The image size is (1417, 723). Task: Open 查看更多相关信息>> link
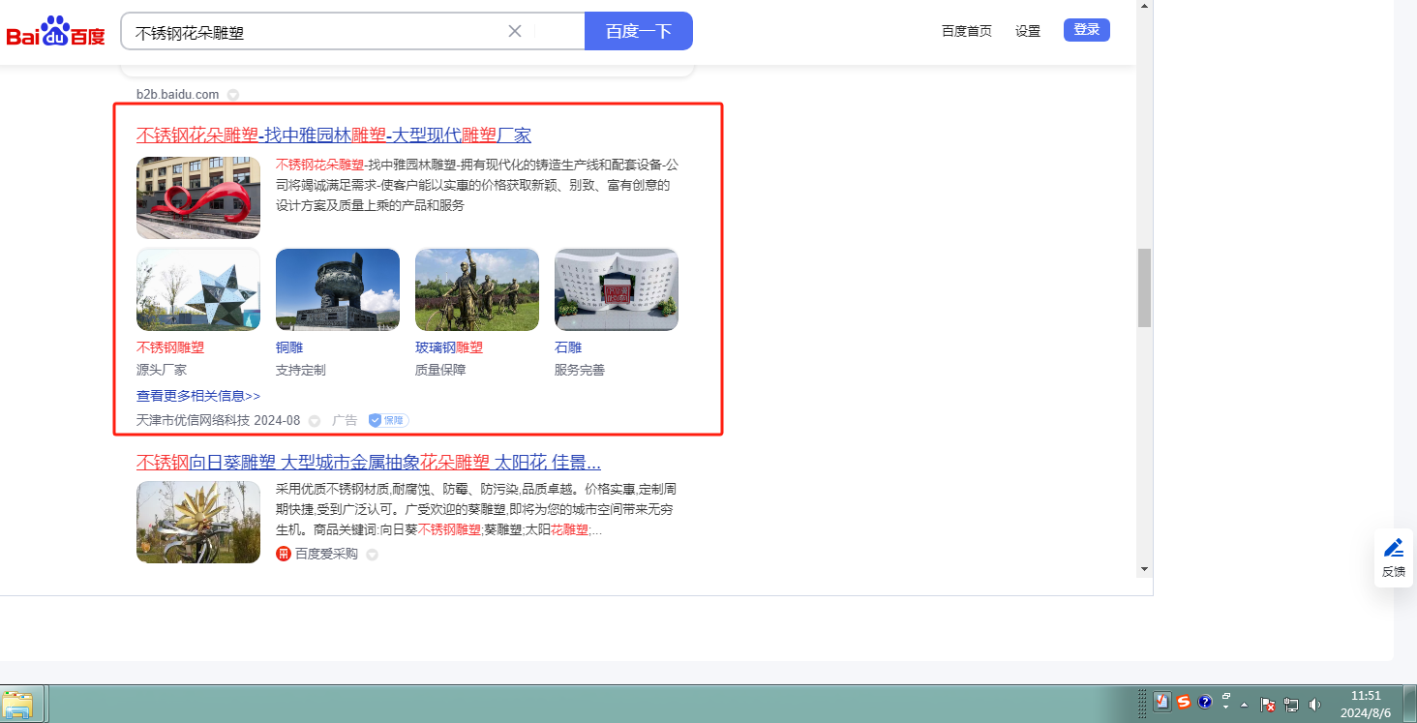pos(198,396)
